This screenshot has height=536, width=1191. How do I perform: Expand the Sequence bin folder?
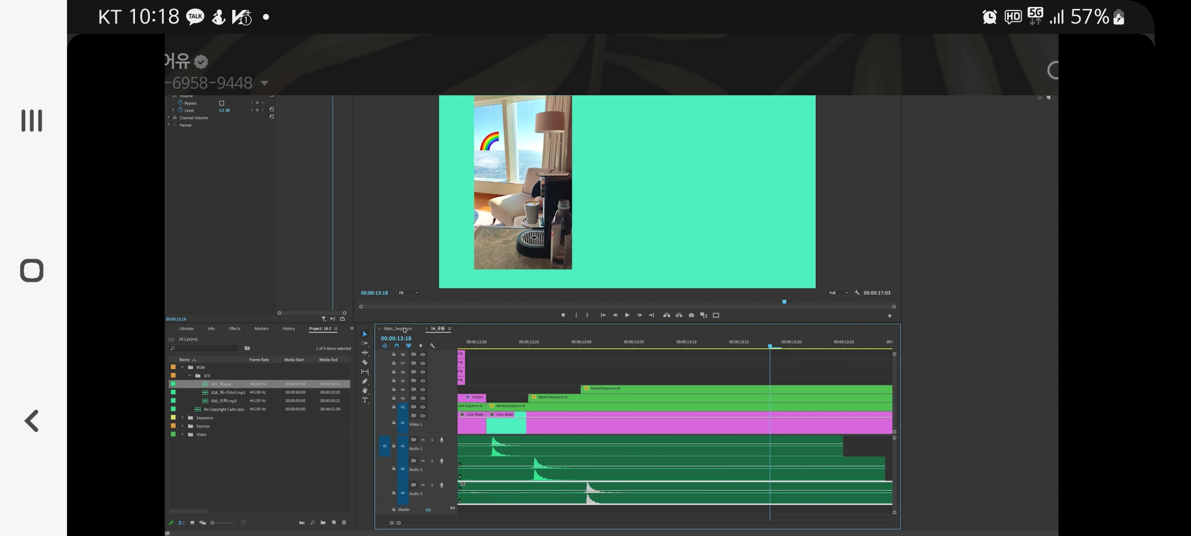tap(183, 418)
